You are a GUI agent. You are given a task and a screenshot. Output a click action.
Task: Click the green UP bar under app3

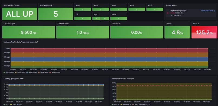click(118, 9)
